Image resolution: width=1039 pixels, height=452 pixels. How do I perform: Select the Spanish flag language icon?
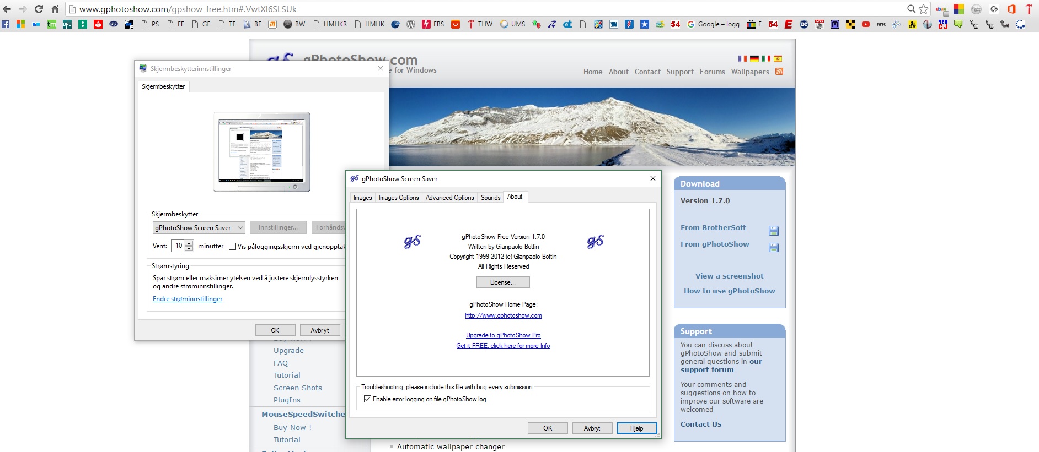click(x=778, y=59)
